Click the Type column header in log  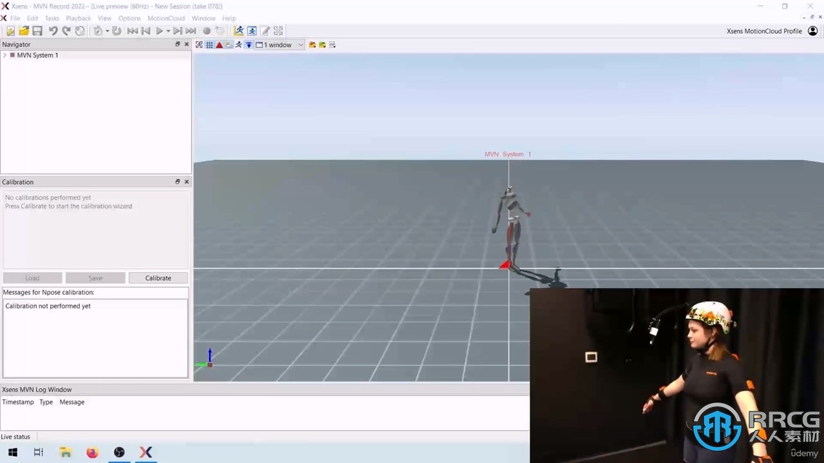point(46,402)
